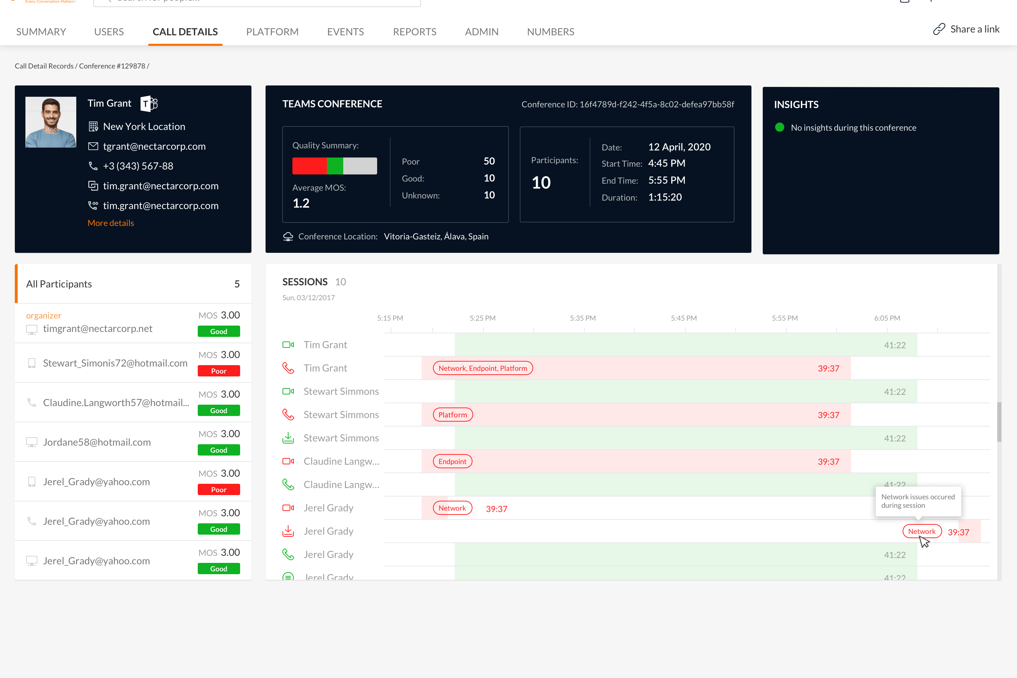Click the VoIP phone icon beside second tim.grant@nectarcorp.com
The width and height of the screenshot is (1017, 678).
click(93, 206)
